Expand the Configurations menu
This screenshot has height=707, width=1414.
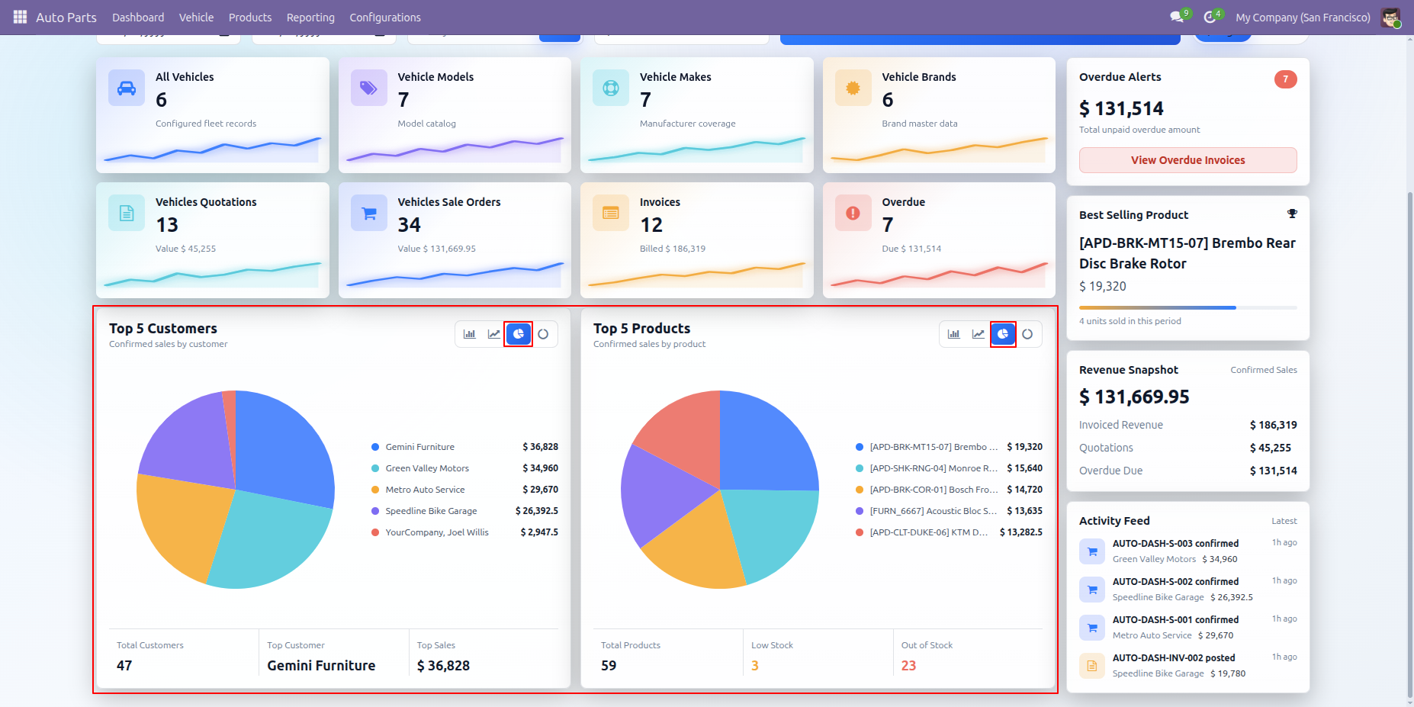[385, 17]
